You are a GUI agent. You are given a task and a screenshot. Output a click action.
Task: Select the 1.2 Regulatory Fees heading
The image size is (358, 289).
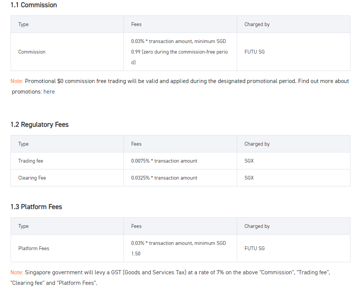point(40,125)
